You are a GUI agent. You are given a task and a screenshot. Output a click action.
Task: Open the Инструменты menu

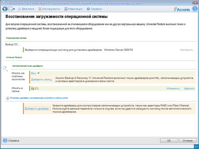pyautogui.click(x=50, y=9)
